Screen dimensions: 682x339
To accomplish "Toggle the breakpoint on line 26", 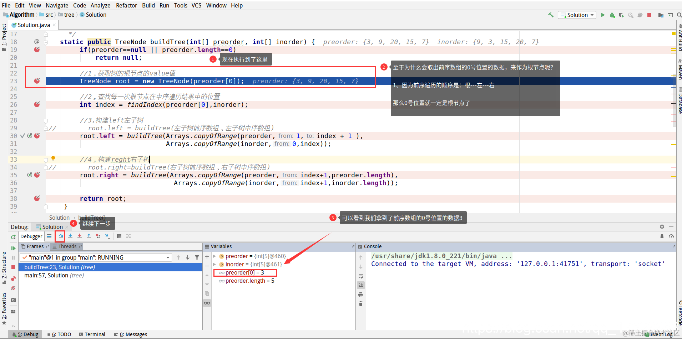I will coord(37,104).
